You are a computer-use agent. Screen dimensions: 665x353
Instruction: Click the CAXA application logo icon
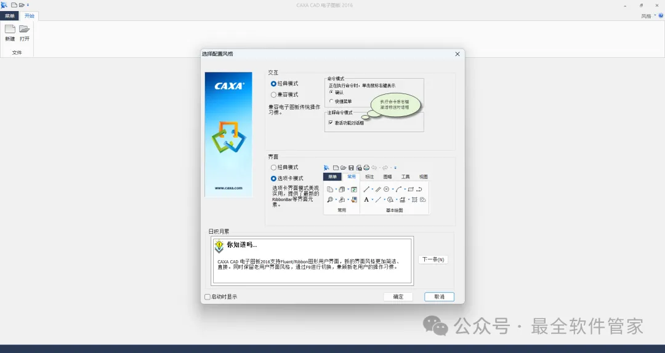click(x=4, y=5)
